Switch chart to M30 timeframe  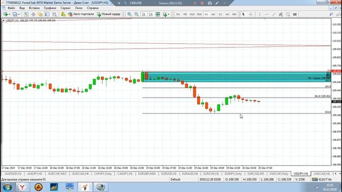tap(199, 14)
